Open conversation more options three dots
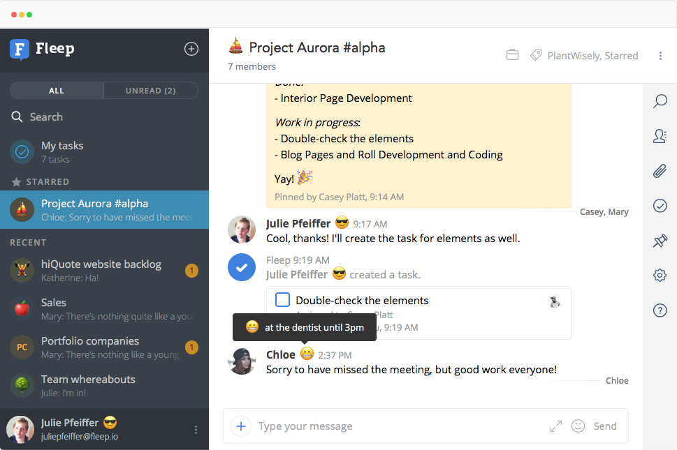 660,56
